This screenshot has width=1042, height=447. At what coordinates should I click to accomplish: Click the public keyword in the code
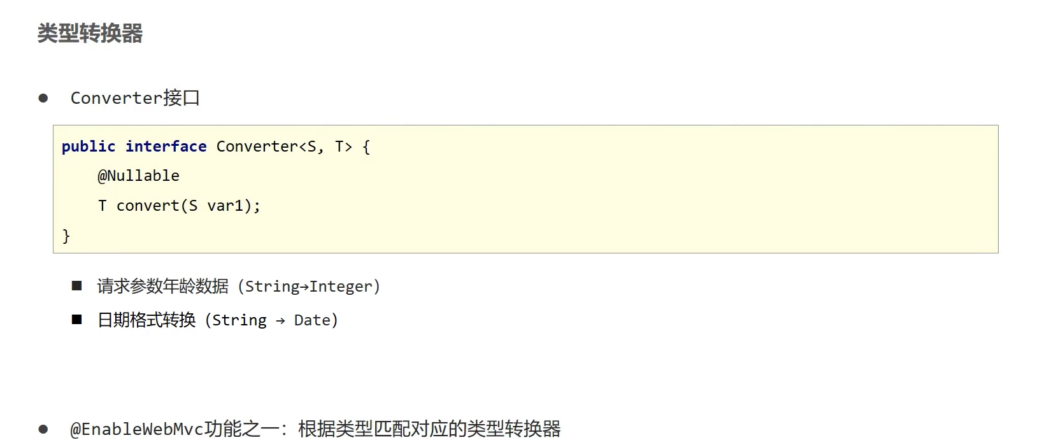click(89, 146)
